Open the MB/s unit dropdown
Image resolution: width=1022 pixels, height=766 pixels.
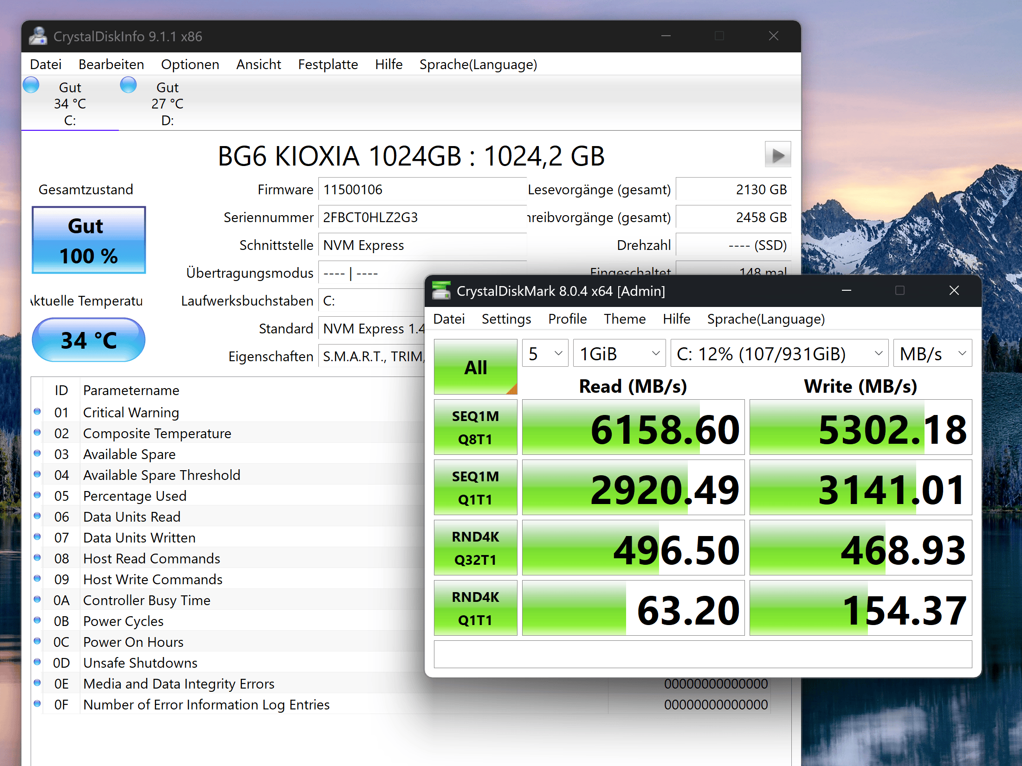932,354
